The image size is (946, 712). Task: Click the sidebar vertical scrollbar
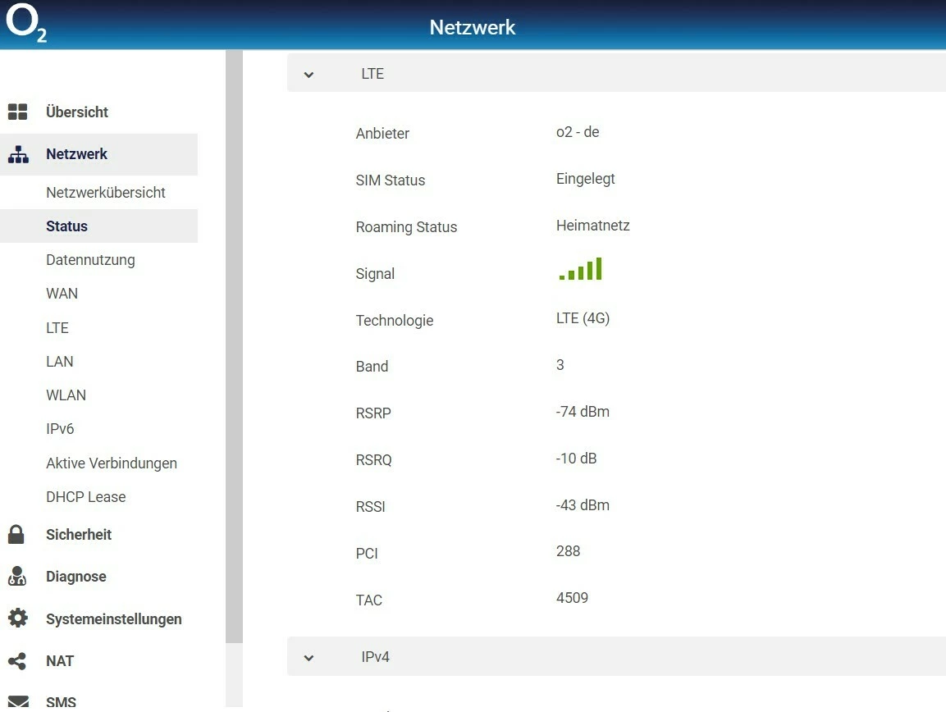[234, 346]
